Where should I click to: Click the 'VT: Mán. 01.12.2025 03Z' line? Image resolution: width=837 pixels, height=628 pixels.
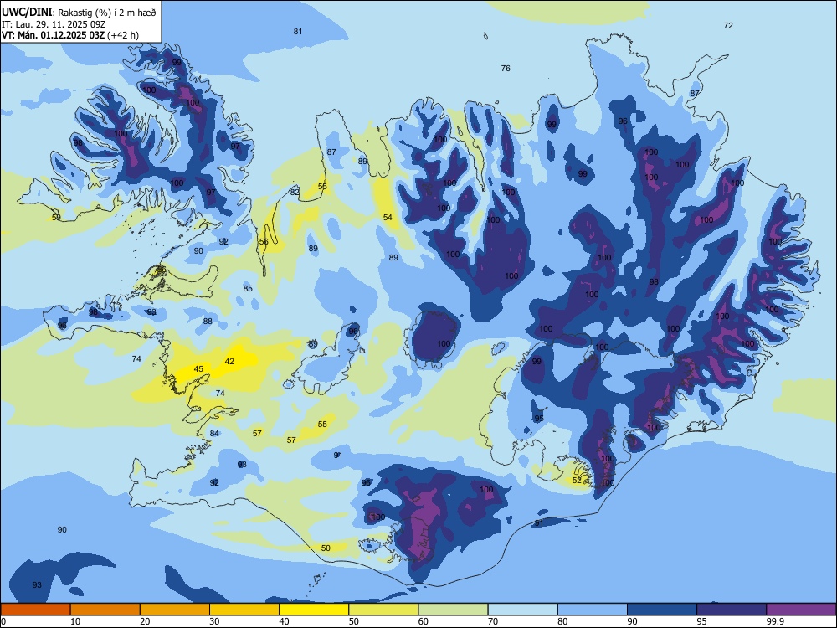click(54, 35)
